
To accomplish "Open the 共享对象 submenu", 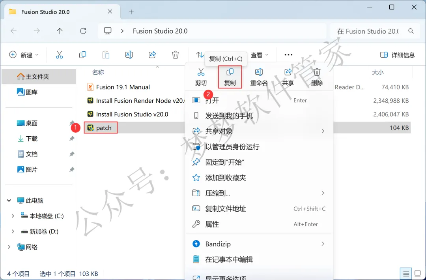I will click(x=259, y=131).
